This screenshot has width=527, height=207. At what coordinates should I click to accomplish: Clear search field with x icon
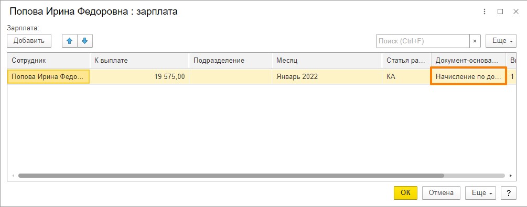tap(475, 41)
